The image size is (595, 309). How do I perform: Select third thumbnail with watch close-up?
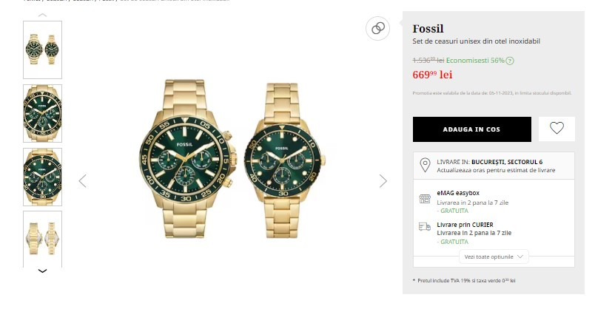[43, 177]
